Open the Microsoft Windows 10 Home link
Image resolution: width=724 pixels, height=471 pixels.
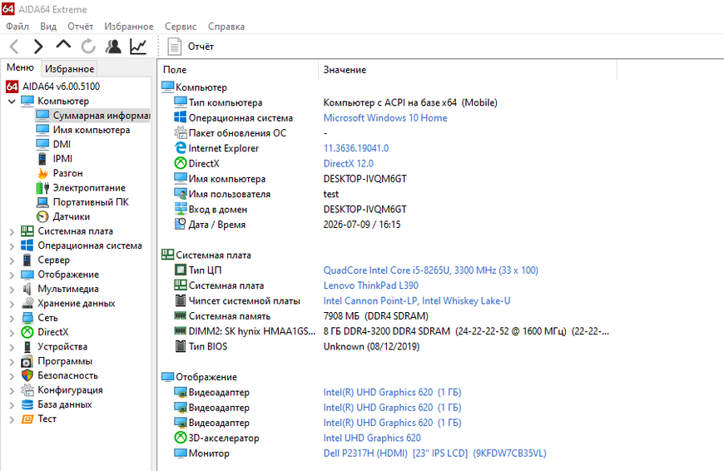point(385,118)
